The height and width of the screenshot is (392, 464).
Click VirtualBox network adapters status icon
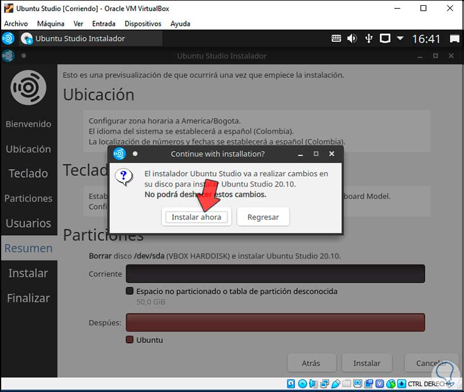coord(324,384)
